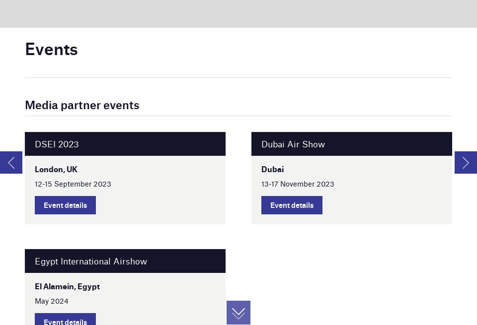The image size is (477, 325).
Task: Click the London, UK location text
Action: (x=56, y=169)
